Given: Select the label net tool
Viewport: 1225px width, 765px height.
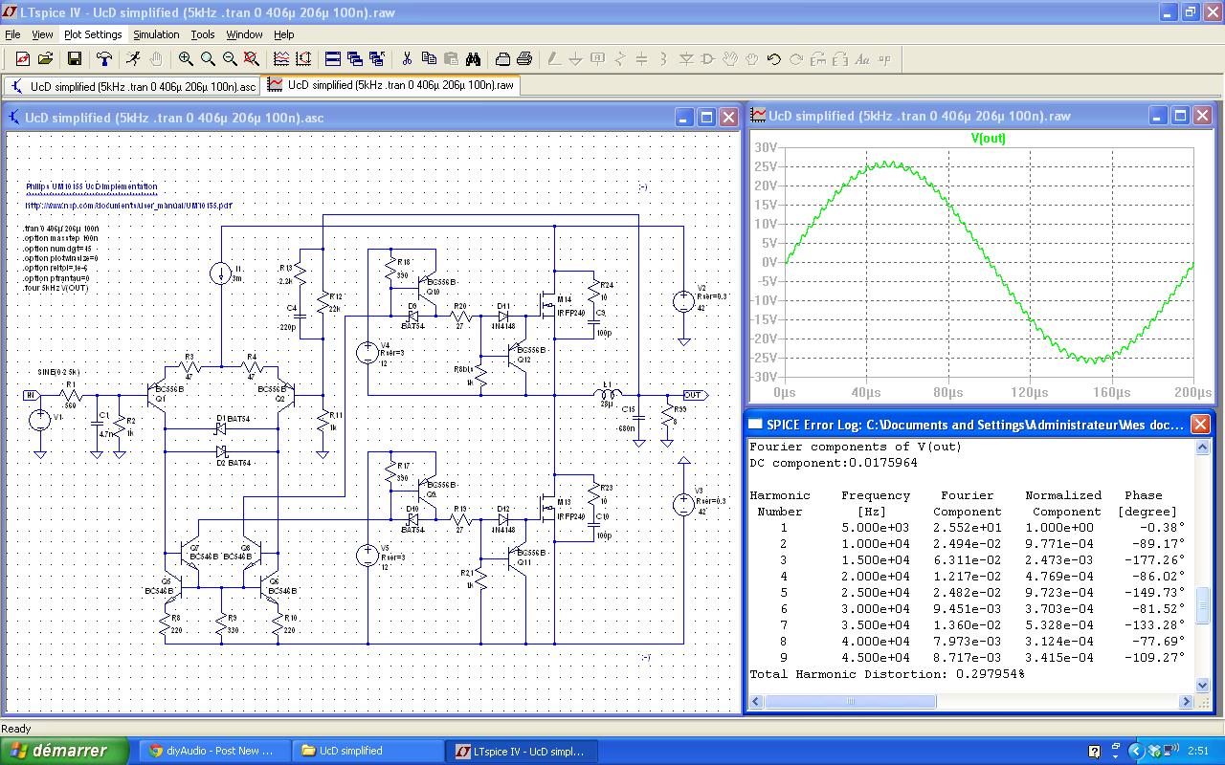Looking at the screenshot, I should point(598,59).
